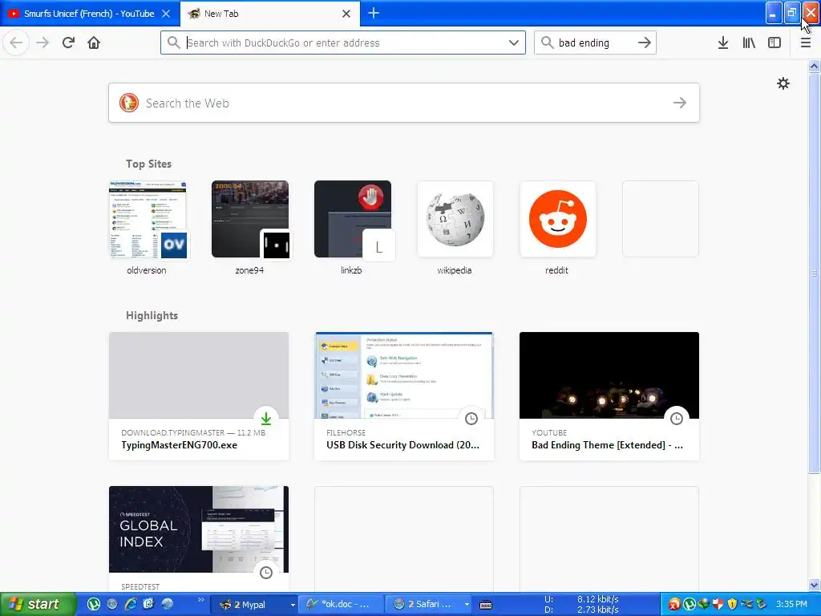Open the home page via house icon
This screenshot has width=821, height=616.
94,43
